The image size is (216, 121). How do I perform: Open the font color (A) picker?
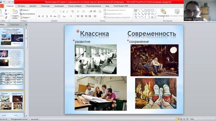pos(71,16)
